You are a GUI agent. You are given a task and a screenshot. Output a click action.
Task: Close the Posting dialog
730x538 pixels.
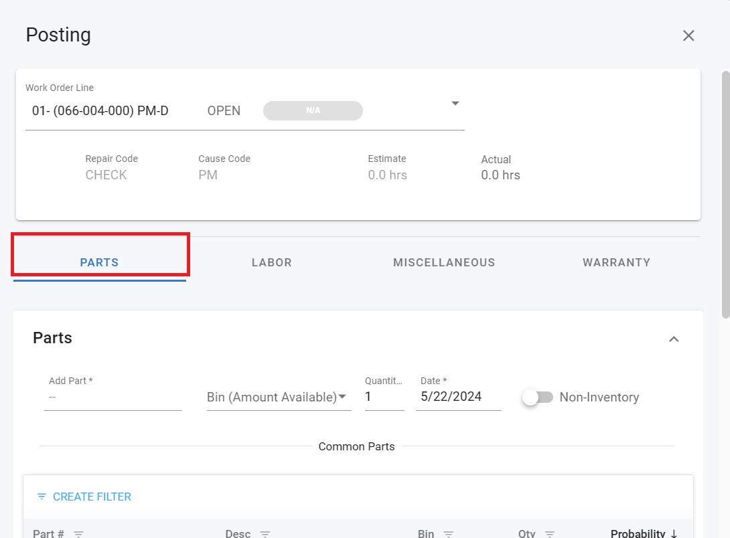click(x=688, y=36)
